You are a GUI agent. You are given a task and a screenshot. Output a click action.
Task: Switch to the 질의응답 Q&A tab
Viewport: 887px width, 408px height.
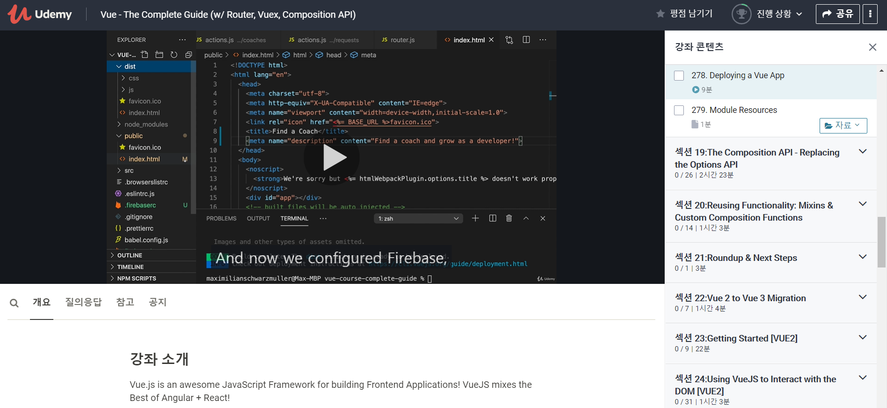point(83,302)
